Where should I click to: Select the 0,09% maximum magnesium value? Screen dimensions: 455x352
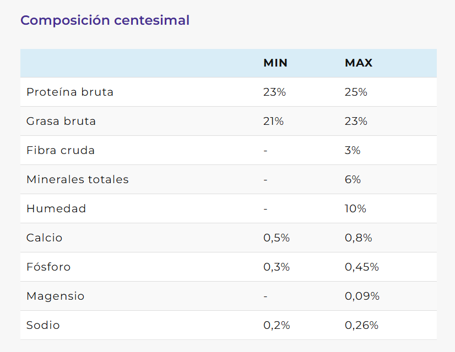[362, 296]
